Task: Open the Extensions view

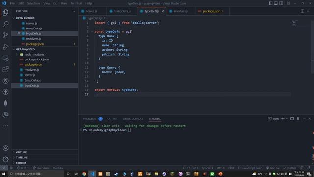Action: point(5,69)
